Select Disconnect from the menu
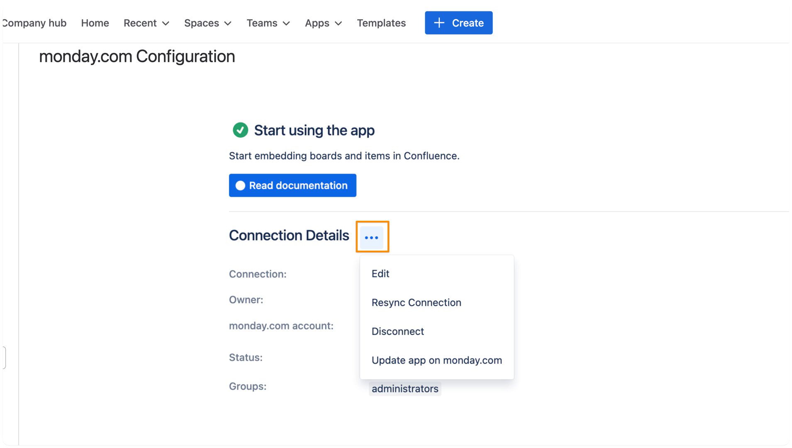 click(436, 331)
